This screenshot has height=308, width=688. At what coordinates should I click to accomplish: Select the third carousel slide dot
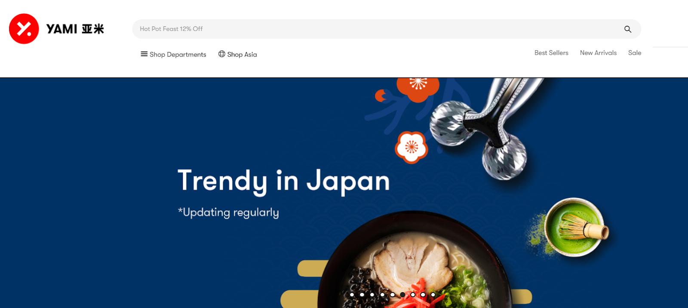pos(372,295)
